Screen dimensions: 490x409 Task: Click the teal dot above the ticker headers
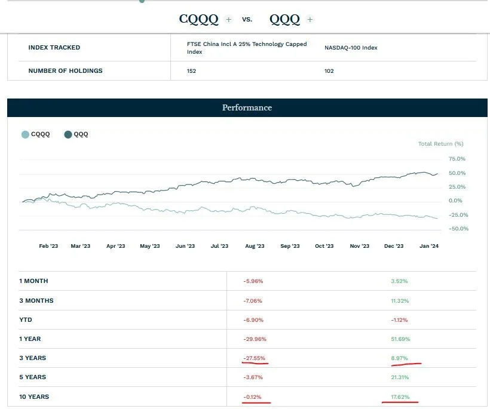[142, 1]
